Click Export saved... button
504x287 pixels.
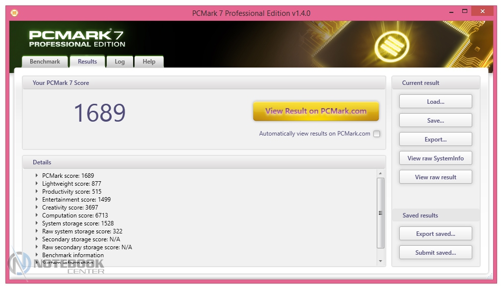coord(435,234)
